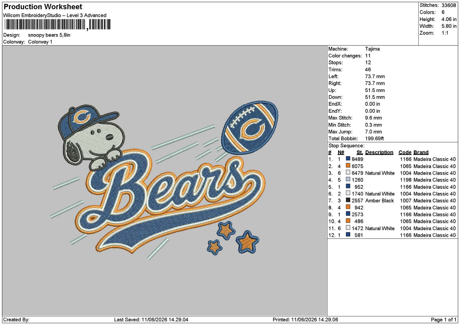Click the Wilcom EmbroideryStudio Level 3 Advanced text
The image size is (460, 325).
coord(55,15)
